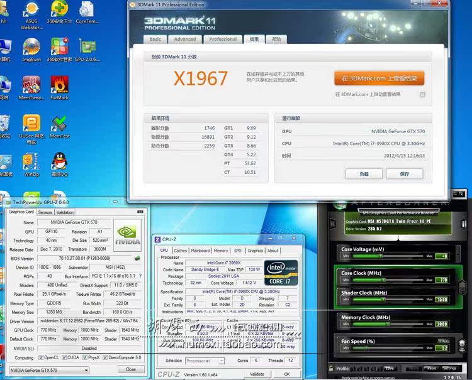Click the Core Clock value field

pos(442,280)
